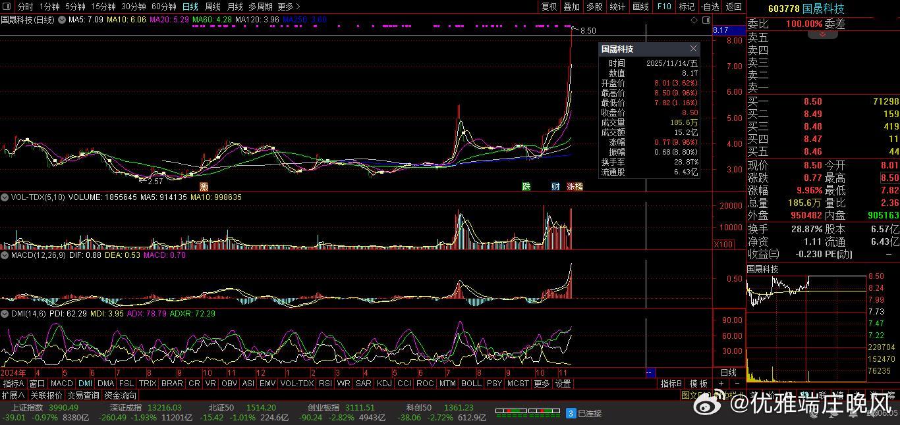The width and height of the screenshot is (900, 425).
Task: Toggle the left sidebar panel icon
Action: click(x=7, y=7)
